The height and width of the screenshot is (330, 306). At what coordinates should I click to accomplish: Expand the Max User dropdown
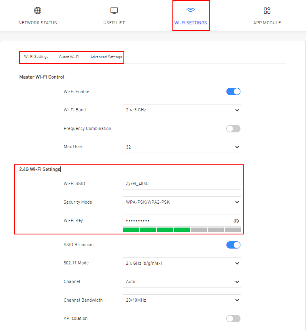(182, 147)
